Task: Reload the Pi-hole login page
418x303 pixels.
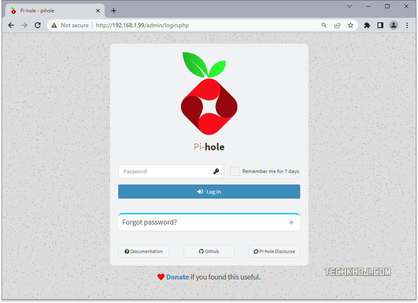Action: tap(38, 25)
